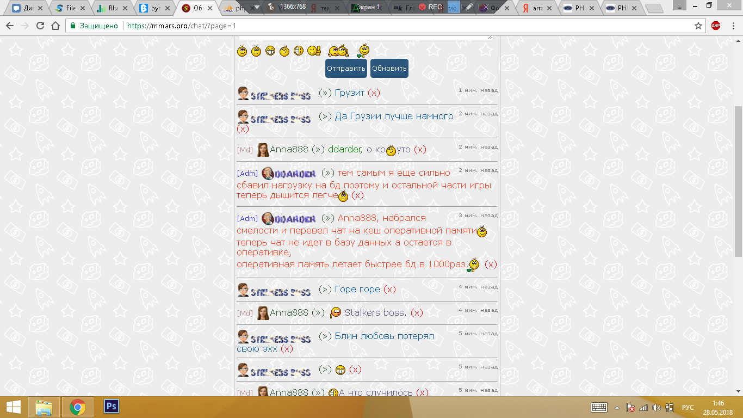Insert the thumbs-up smiley emoticon
743x418 pixels.
(313, 51)
